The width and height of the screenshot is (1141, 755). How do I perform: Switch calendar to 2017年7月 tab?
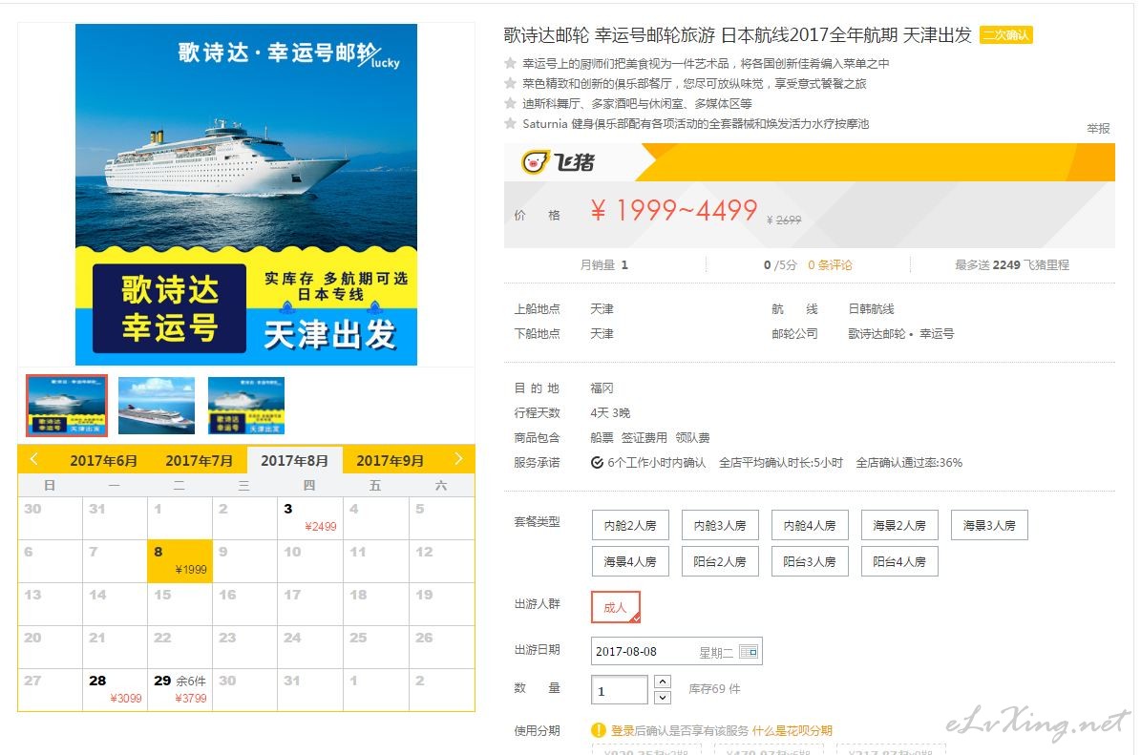(199, 460)
